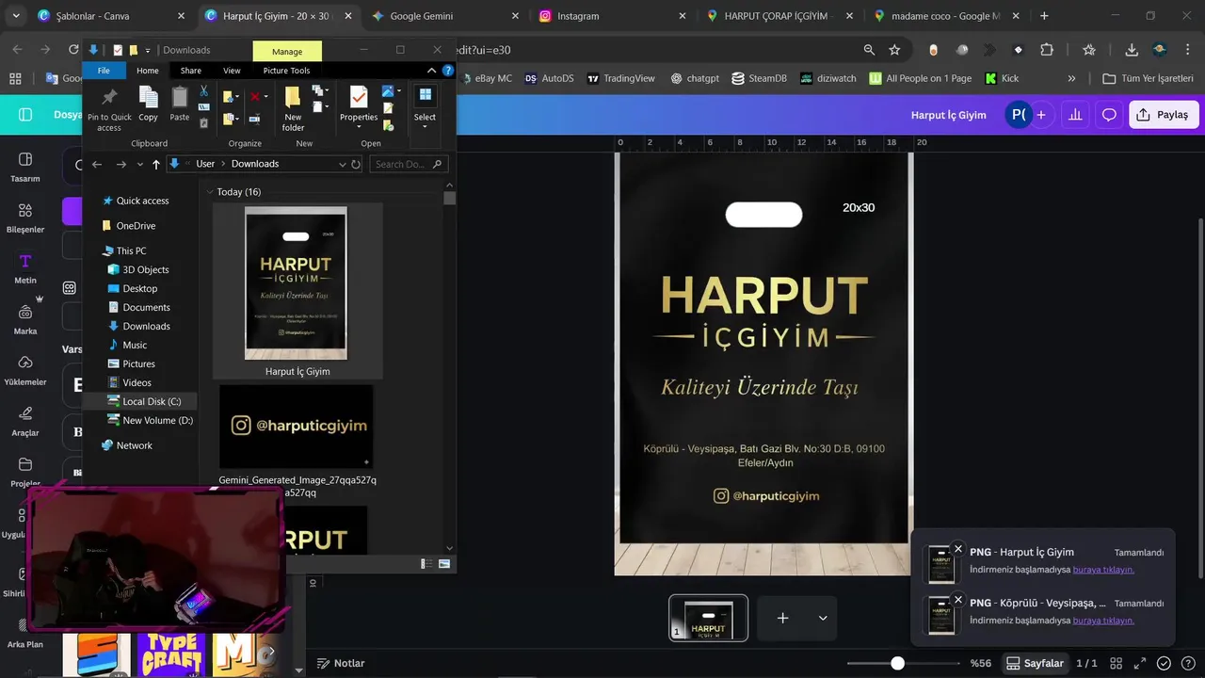Image resolution: width=1205 pixels, height=678 pixels.
Task: Toggle Canva sidebar panel icon in header
Action: point(25,115)
